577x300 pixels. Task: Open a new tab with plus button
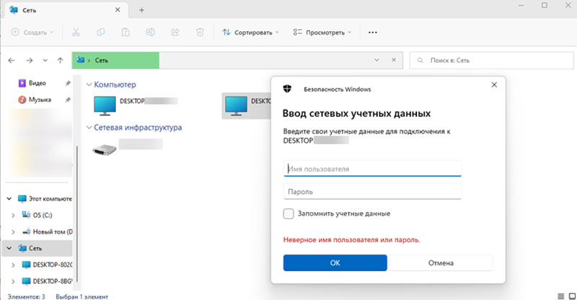tap(141, 10)
